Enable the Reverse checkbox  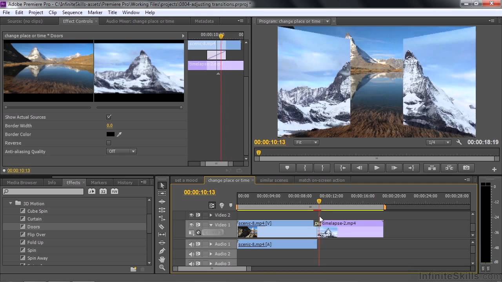pyautogui.click(x=109, y=143)
